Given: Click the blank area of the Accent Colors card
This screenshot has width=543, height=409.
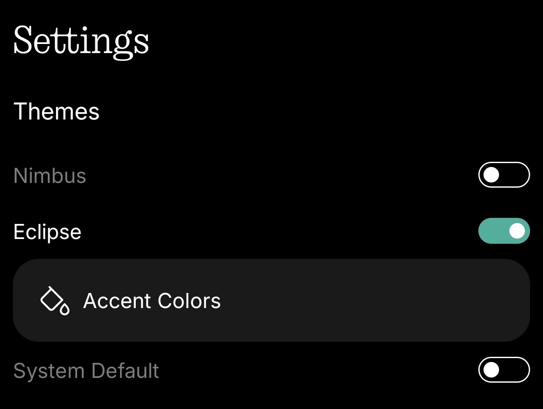Looking at the screenshot, I should click(366, 300).
